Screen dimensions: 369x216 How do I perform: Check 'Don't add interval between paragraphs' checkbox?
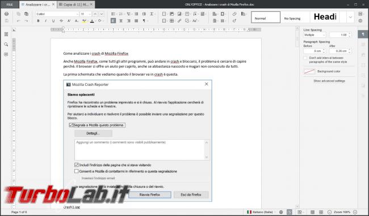click(305, 58)
